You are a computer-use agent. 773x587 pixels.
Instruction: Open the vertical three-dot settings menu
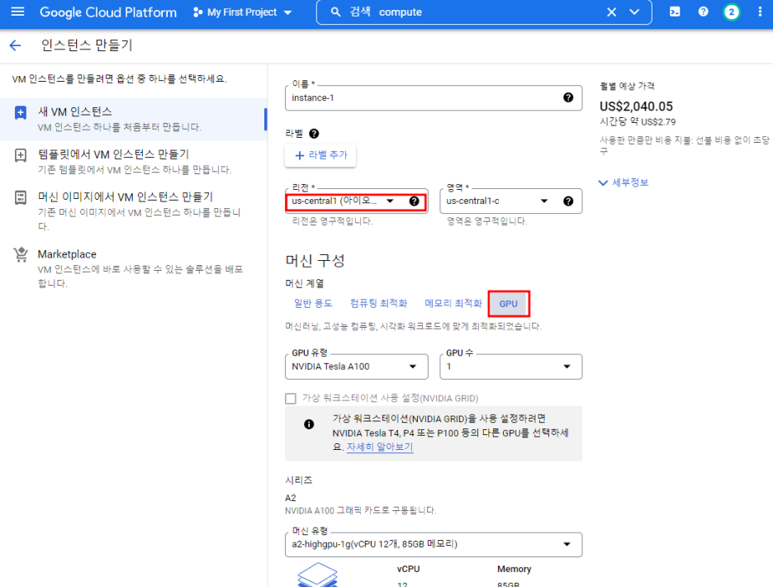tap(760, 12)
